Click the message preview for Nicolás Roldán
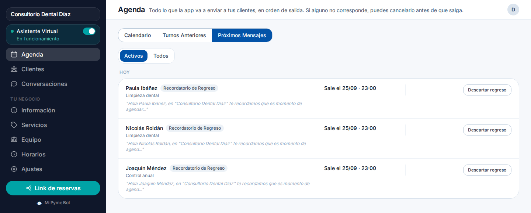Viewport: 531px width, 213px height. point(216,147)
